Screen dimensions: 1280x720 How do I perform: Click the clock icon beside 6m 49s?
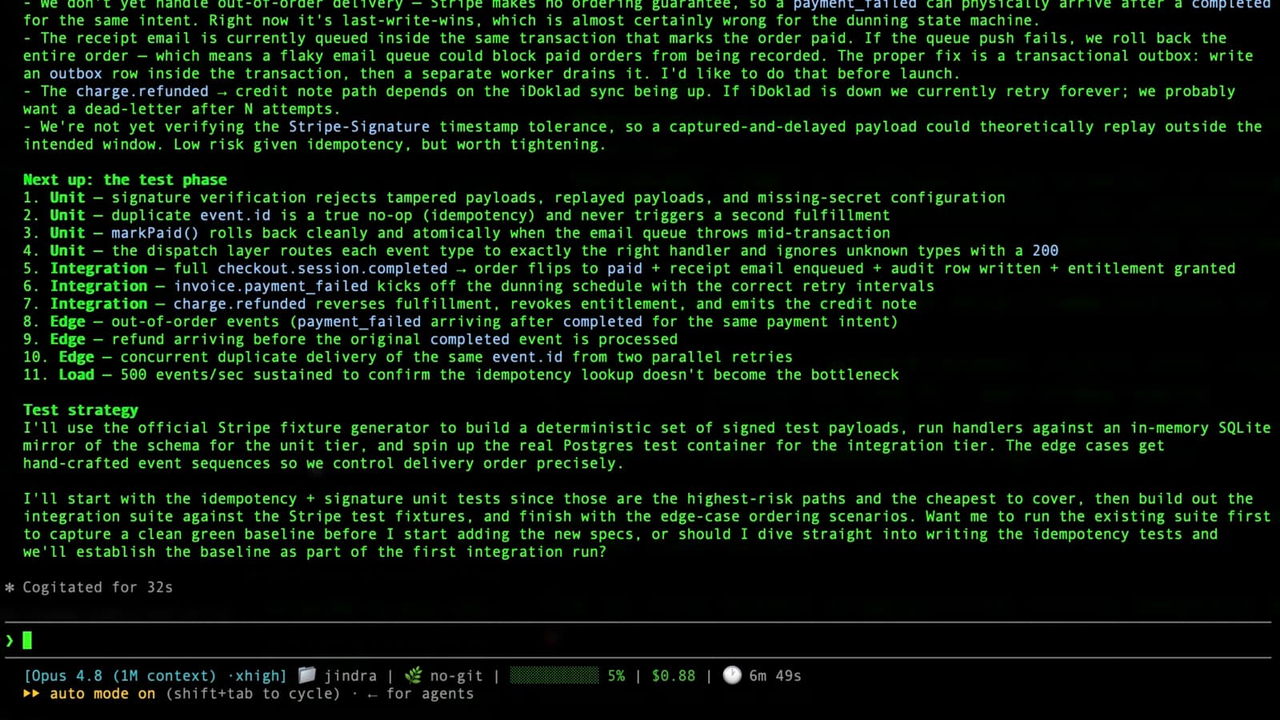[732, 675]
